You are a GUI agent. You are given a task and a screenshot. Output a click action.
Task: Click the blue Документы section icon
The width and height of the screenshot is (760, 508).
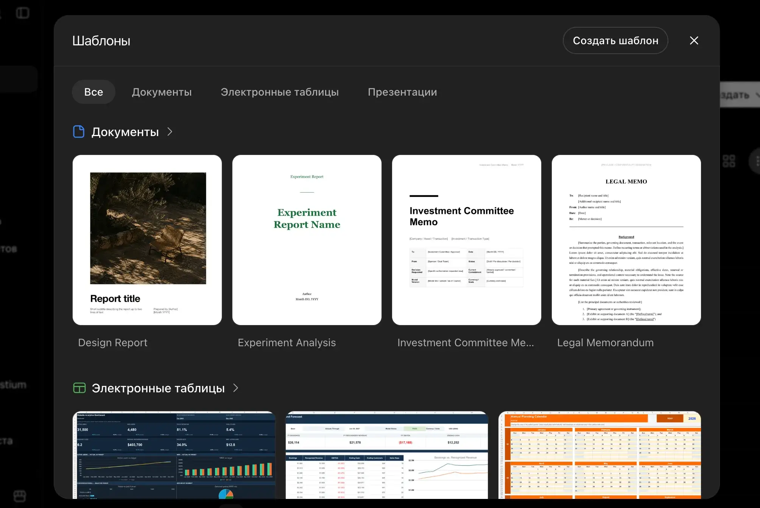79,132
